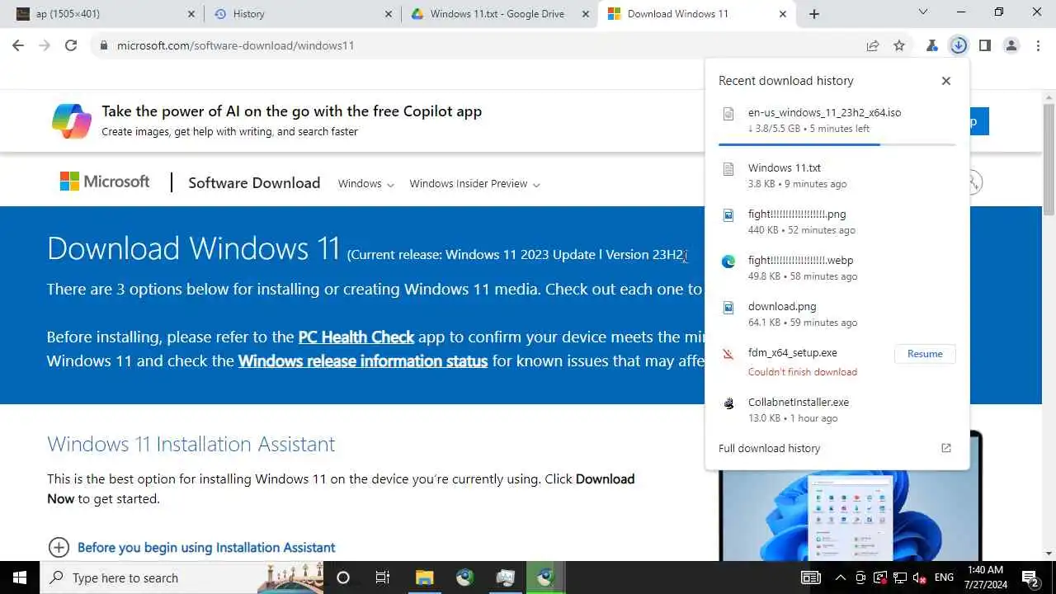
Task: Show hidden system tray icons
Action: coord(840,577)
